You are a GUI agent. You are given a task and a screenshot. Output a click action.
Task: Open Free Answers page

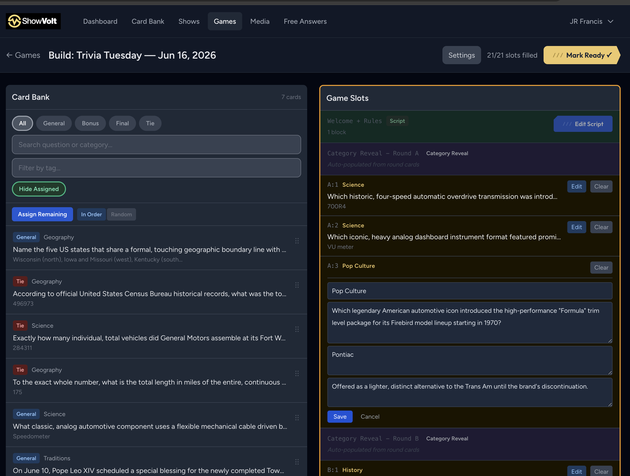(x=305, y=21)
